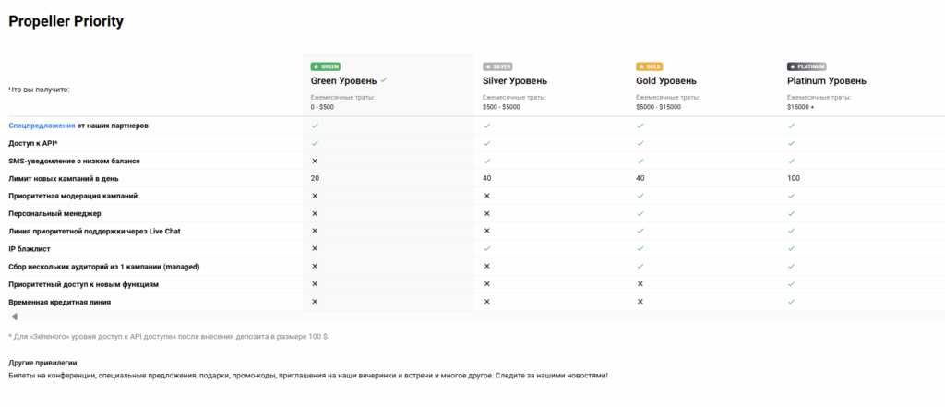Click the IP блэклист row label
Viewport: 945px width, 407px height.
tap(30, 248)
